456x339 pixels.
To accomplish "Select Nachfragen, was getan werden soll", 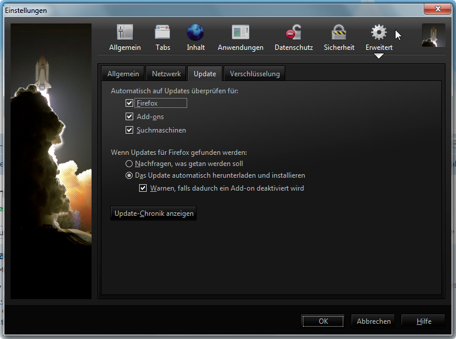I will tap(129, 164).
